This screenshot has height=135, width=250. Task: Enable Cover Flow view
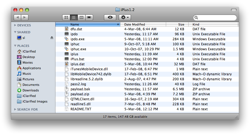click(x=89, y=17)
